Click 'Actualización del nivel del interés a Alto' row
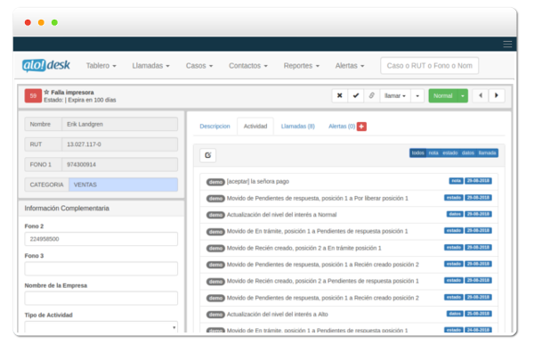This screenshot has width=534, height=345. [x=349, y=315]
